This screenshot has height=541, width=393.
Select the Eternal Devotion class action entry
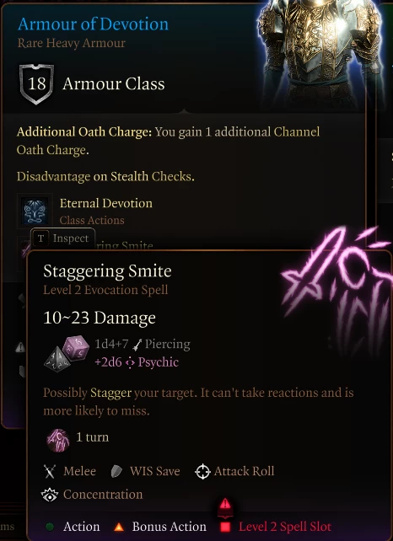(86, 212)
